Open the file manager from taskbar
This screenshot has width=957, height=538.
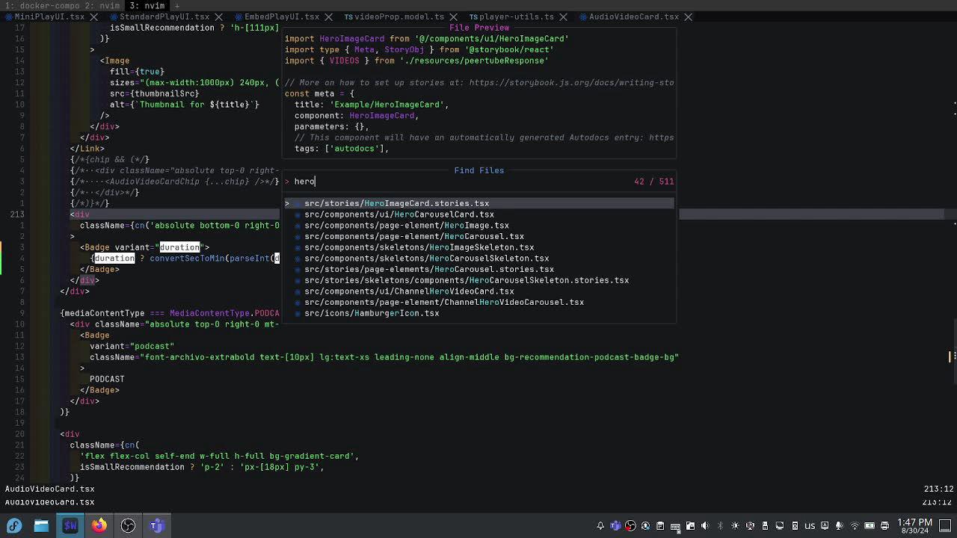[41, 525]
